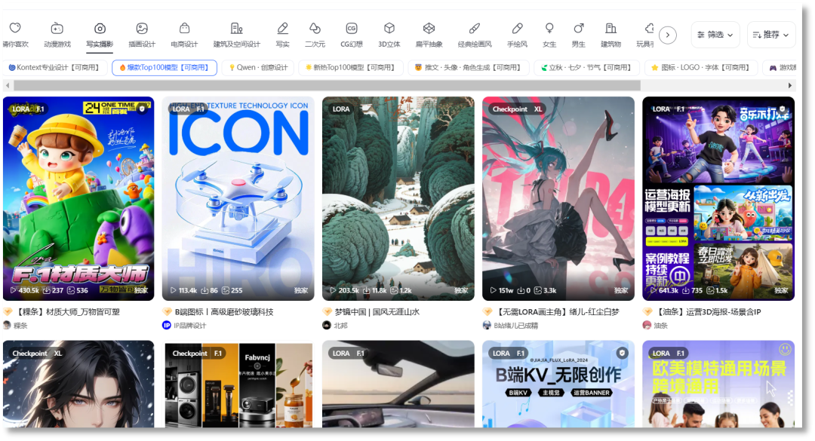Click the B端图标 ICON drone thumbnail
Screen dimensions: 815x441
[238, 198]
